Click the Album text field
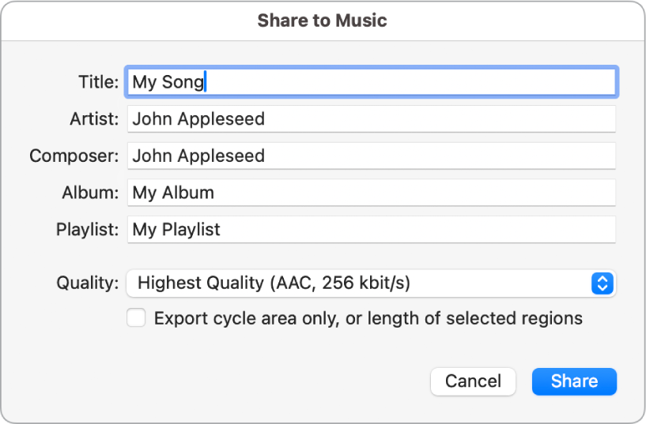This screenshot has width=646, height=424. coord(372,193)
